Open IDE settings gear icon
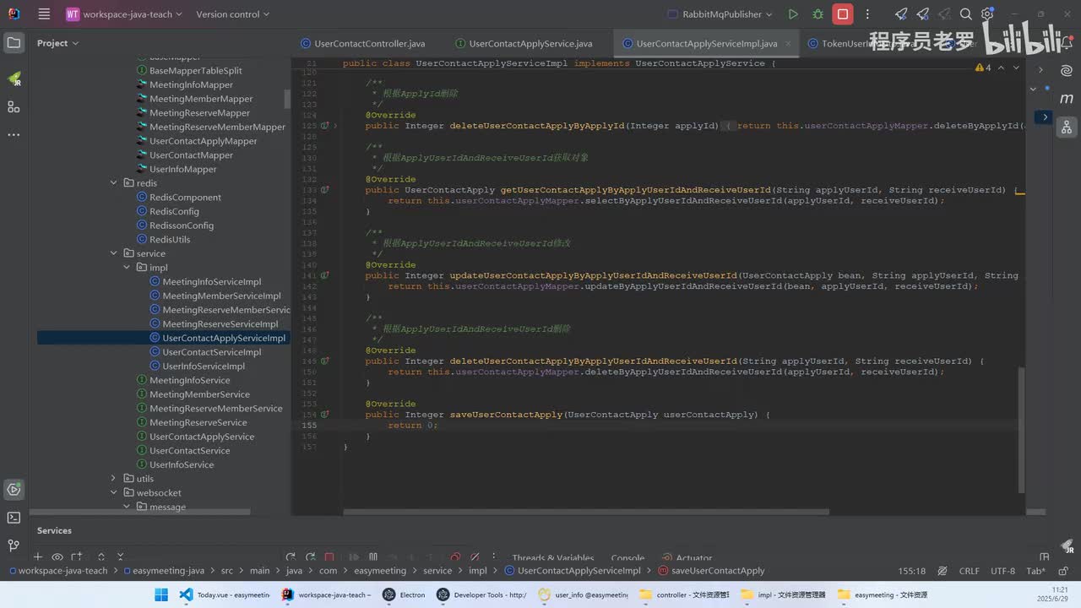Viewport: 1081px width, 608px height. pos(987,14)
